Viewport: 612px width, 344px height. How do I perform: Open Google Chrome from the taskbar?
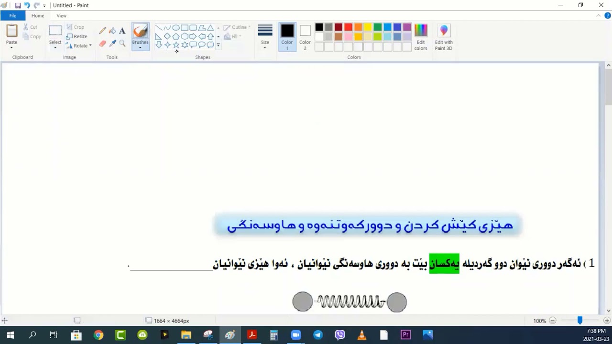tap(98, 335)
